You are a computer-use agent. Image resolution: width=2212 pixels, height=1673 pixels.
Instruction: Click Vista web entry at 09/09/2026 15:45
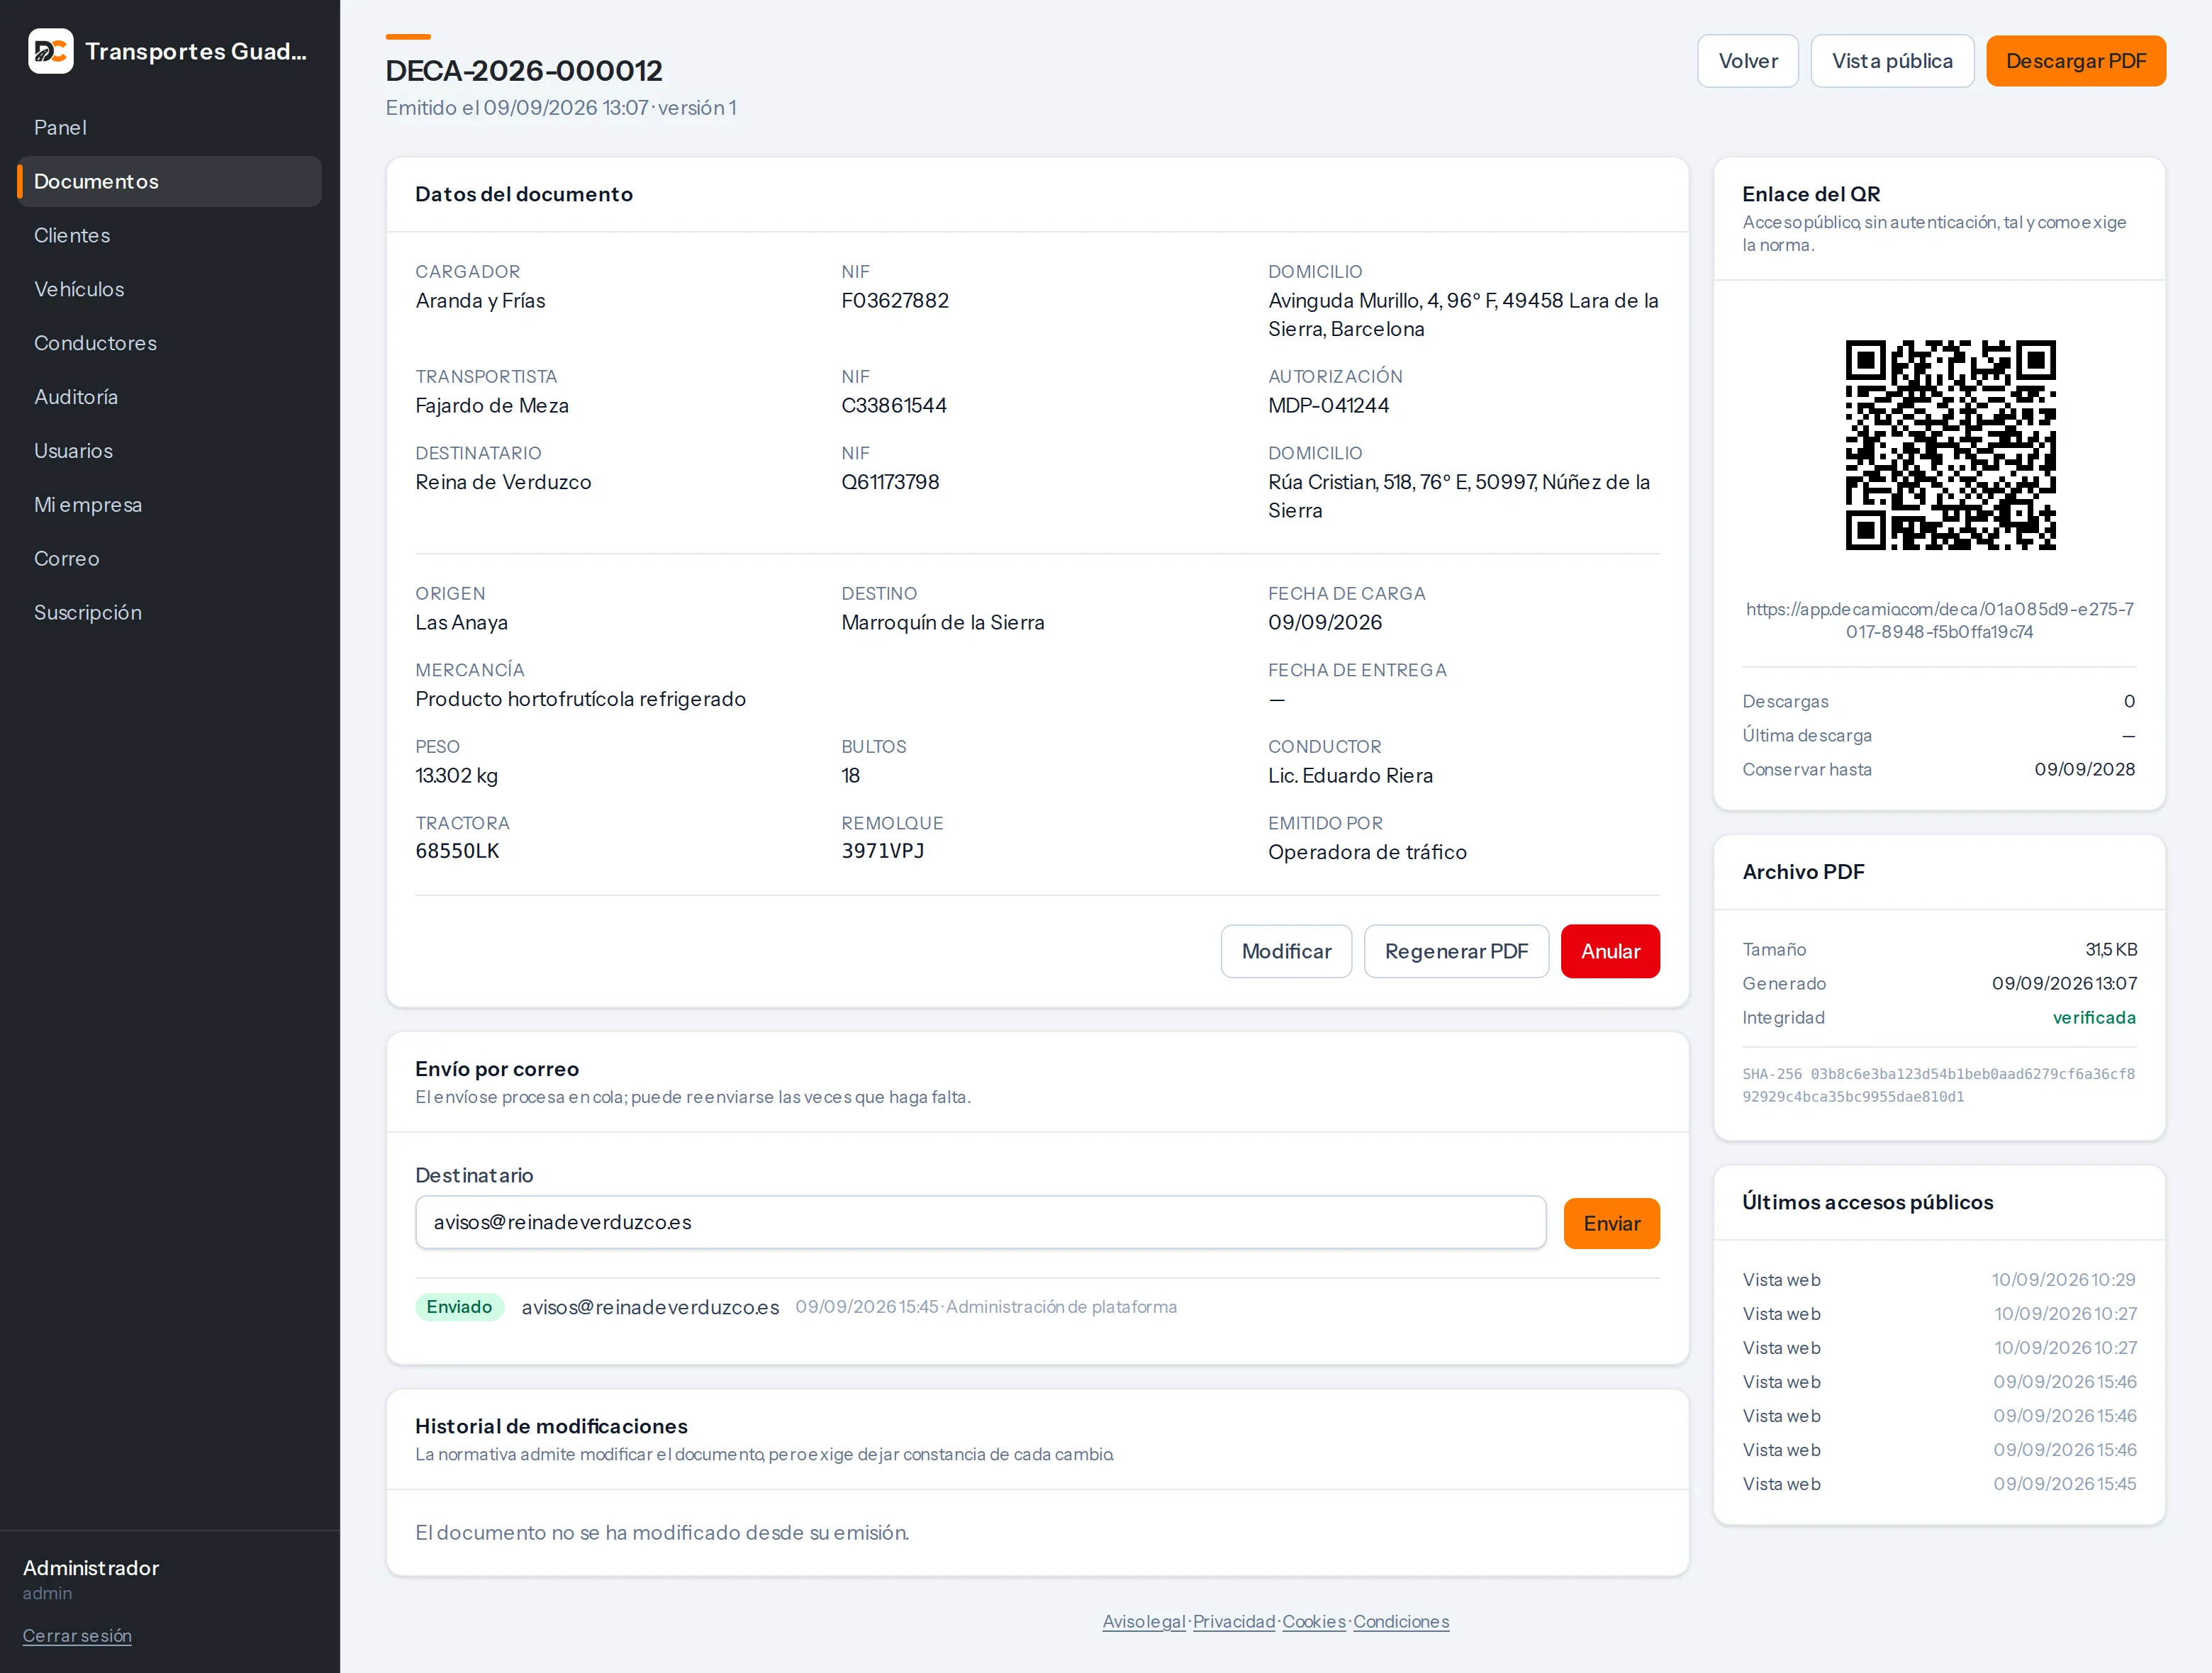click(1938, 1484)
